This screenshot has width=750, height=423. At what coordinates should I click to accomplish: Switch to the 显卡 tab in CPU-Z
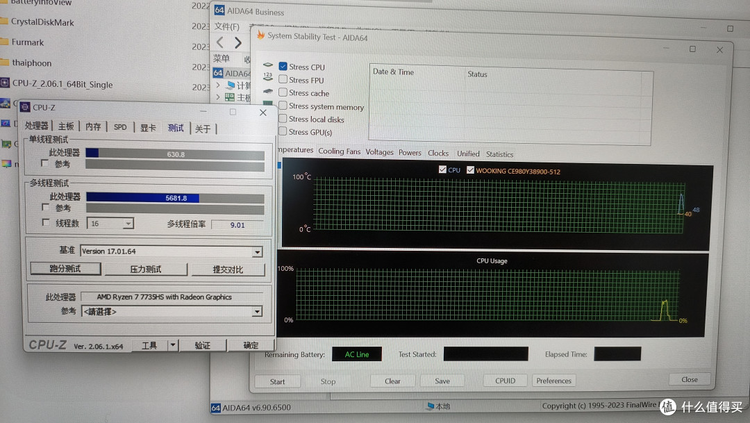(x=148, y=128)
